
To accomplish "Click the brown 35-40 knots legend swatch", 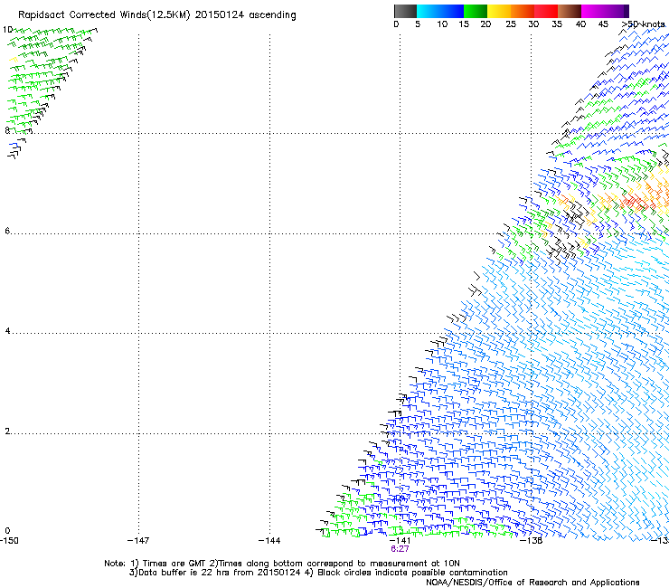I will click(x=570, y=11).
